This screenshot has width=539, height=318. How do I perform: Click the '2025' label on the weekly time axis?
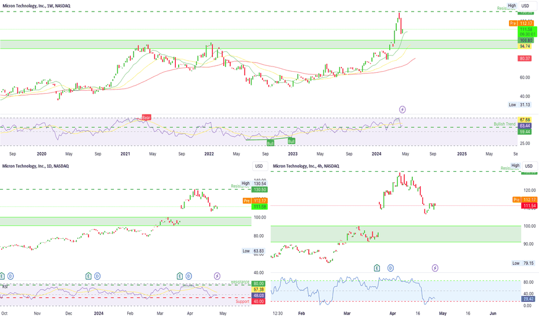(462, 154)
